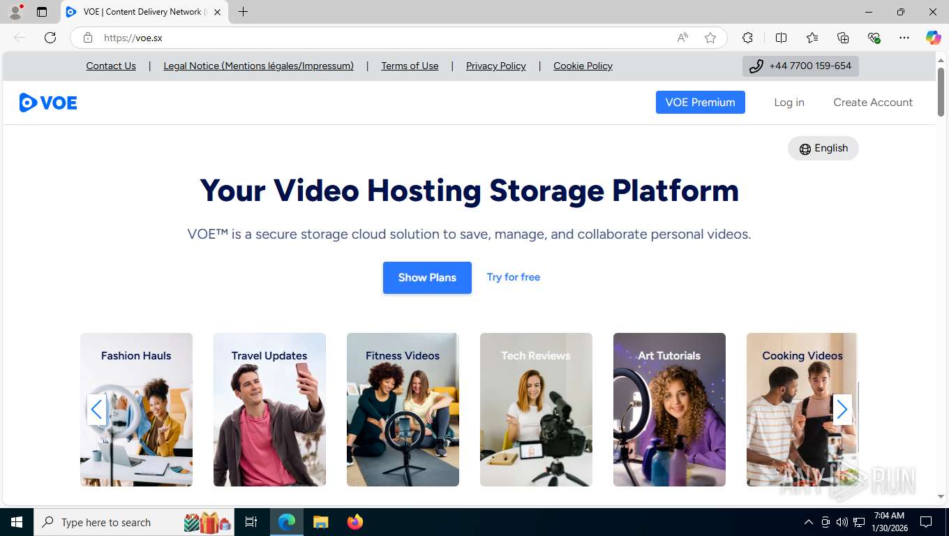Open the Art Tutorials card
The image size is (949, 536).
coord(669,410)
